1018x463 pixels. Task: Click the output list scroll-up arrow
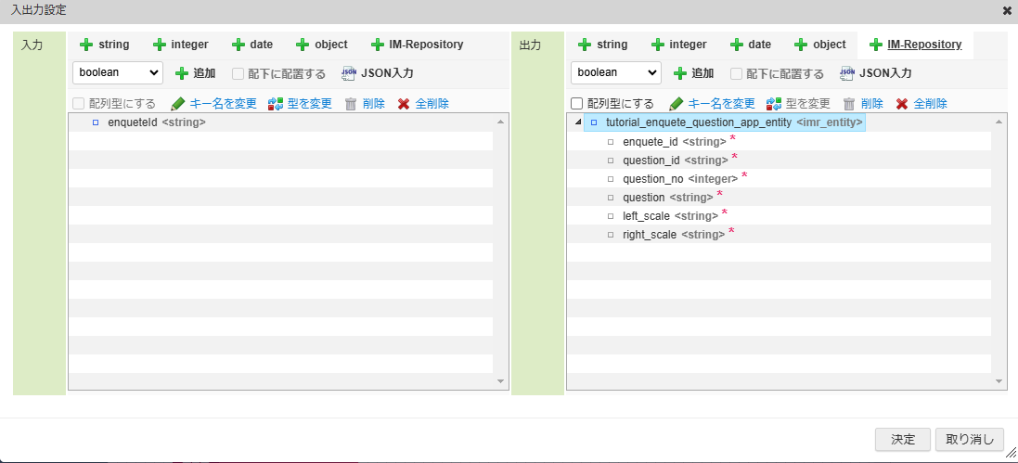(x=999, y=122)
